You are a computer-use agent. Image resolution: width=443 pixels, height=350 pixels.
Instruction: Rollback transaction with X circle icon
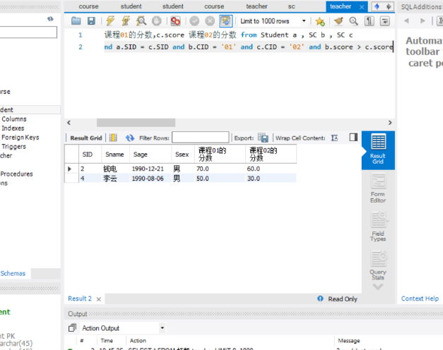210,21
